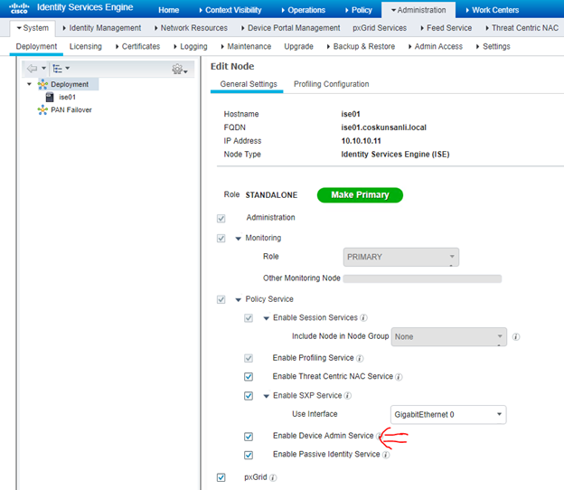Click the PAN Failover icon
Viewport: 564px width, 490px height.
(42, 110)
